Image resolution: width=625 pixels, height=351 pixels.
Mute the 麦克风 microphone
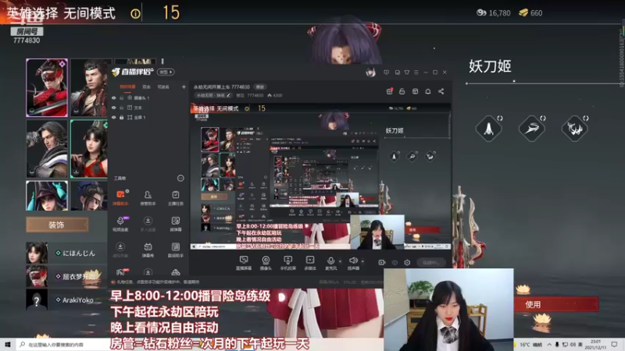pyautogui.click(x=330, y=263)
